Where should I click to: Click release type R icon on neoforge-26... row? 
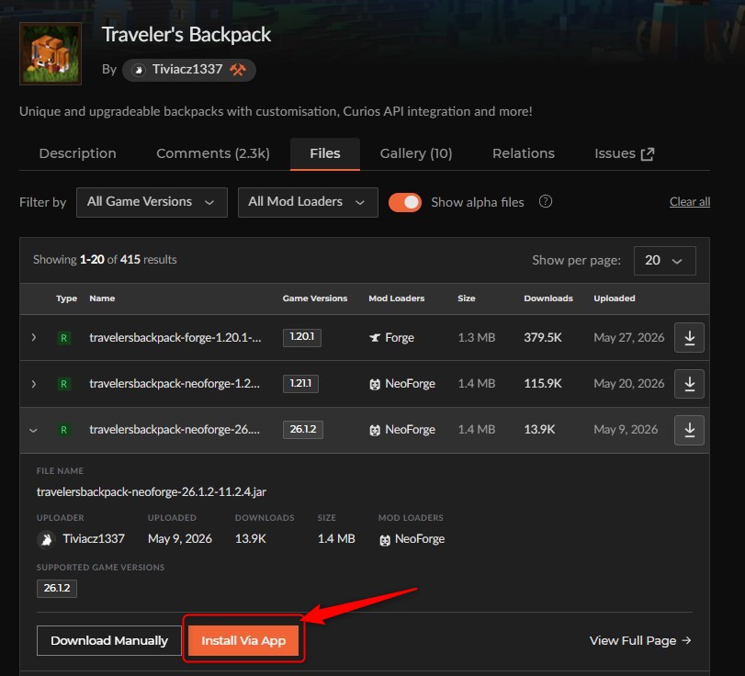63,430
